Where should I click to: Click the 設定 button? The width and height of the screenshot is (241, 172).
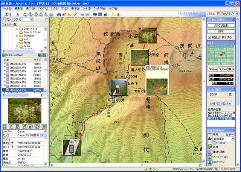click(x=221, y=31)
